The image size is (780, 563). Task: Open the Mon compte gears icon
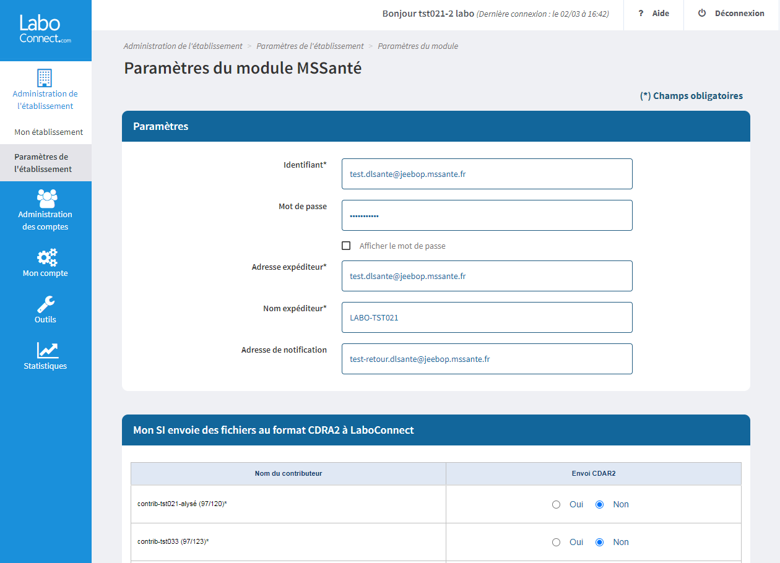point(47,257)
